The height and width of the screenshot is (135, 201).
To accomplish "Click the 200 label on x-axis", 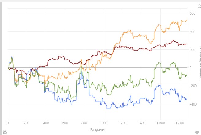I will [27, 123].
